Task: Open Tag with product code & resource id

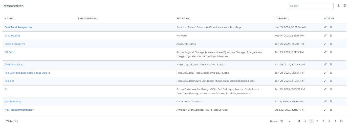Action: (x=27, y=73)
